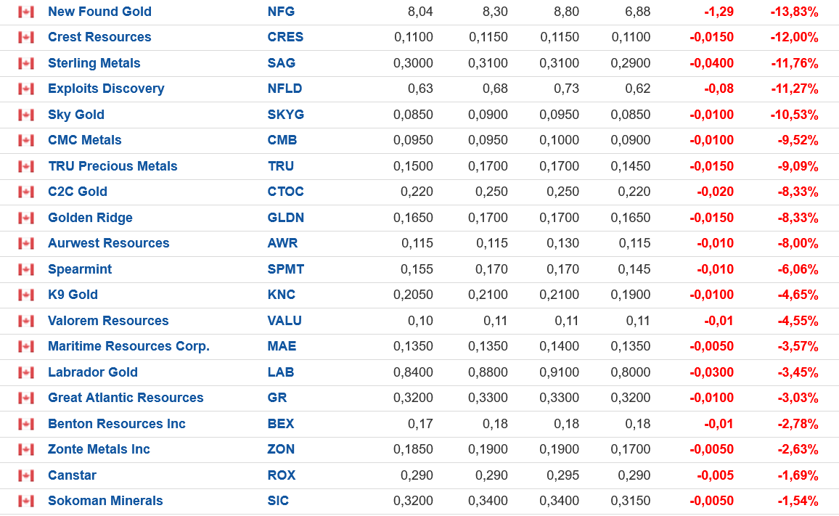Select the Great Atlantic Resources link
Image resolution: width=839 pixels, height=516 pixels.
pos(126,398)
